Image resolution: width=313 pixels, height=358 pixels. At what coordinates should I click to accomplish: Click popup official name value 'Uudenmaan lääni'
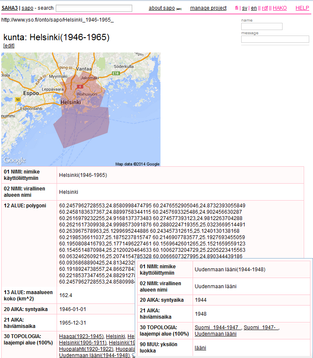(215, 286)
